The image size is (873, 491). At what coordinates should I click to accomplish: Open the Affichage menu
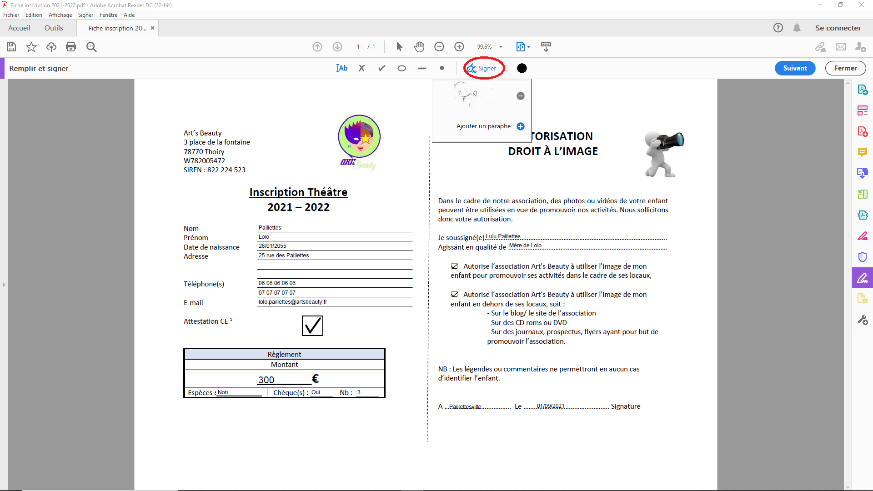60,15
